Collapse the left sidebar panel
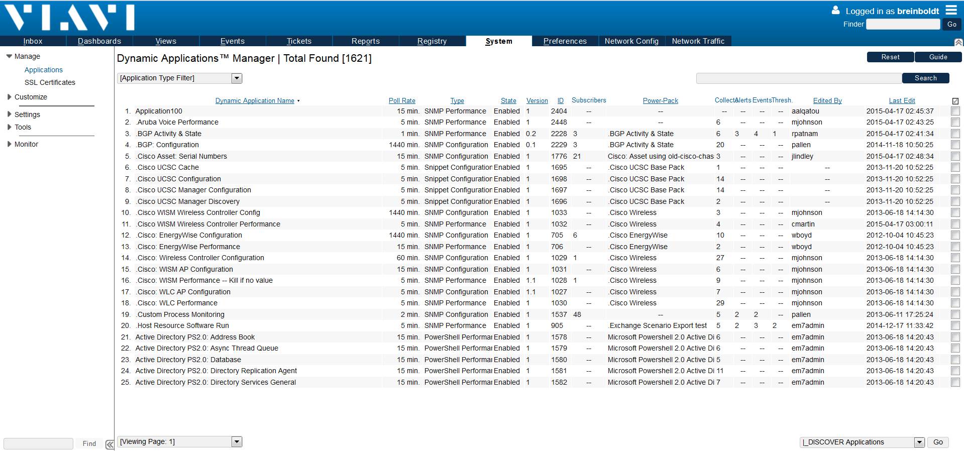Image resolution: width=964 pixels, height=451 pixels. click(110, 444)
